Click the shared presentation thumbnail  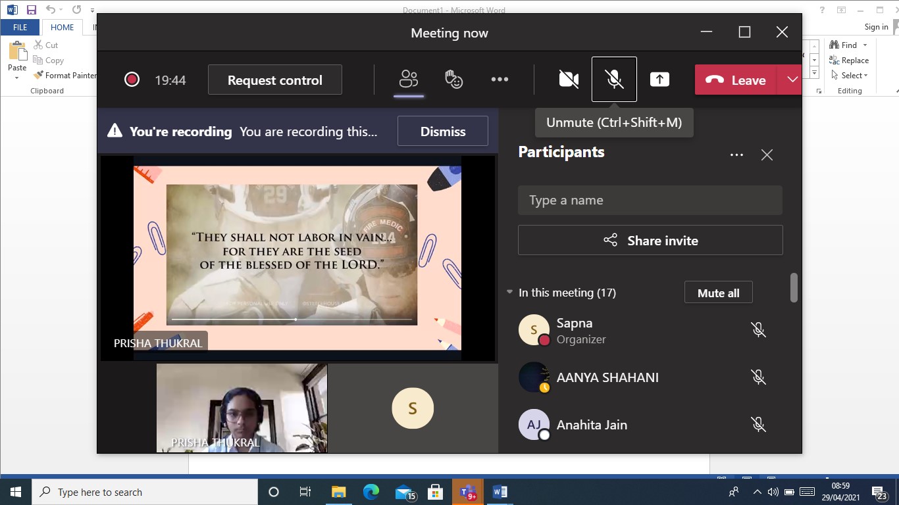click(x=297, y=258)
